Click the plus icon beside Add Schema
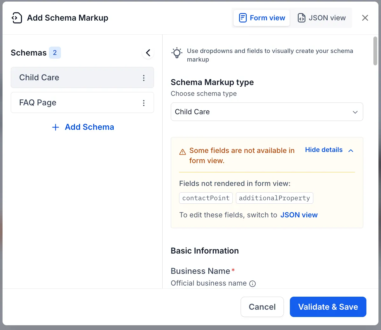Screen dimensions: 381x330 point(55,127)
